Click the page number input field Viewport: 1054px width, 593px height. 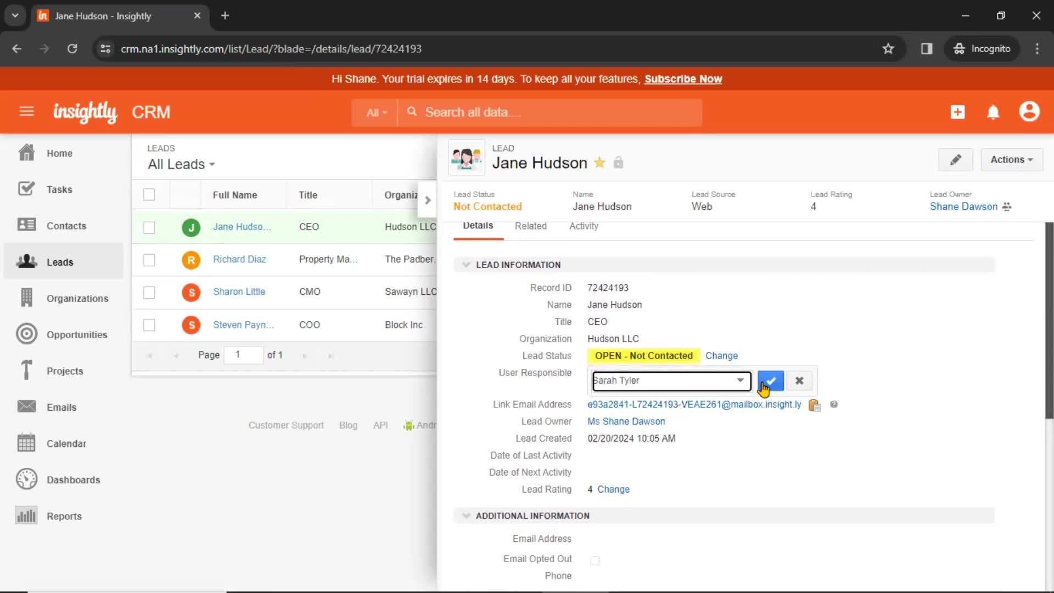coord(243,355)
